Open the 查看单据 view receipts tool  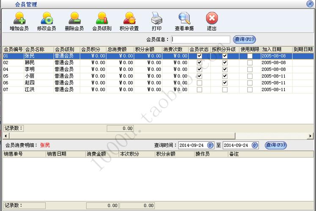(x=184, y=21)
